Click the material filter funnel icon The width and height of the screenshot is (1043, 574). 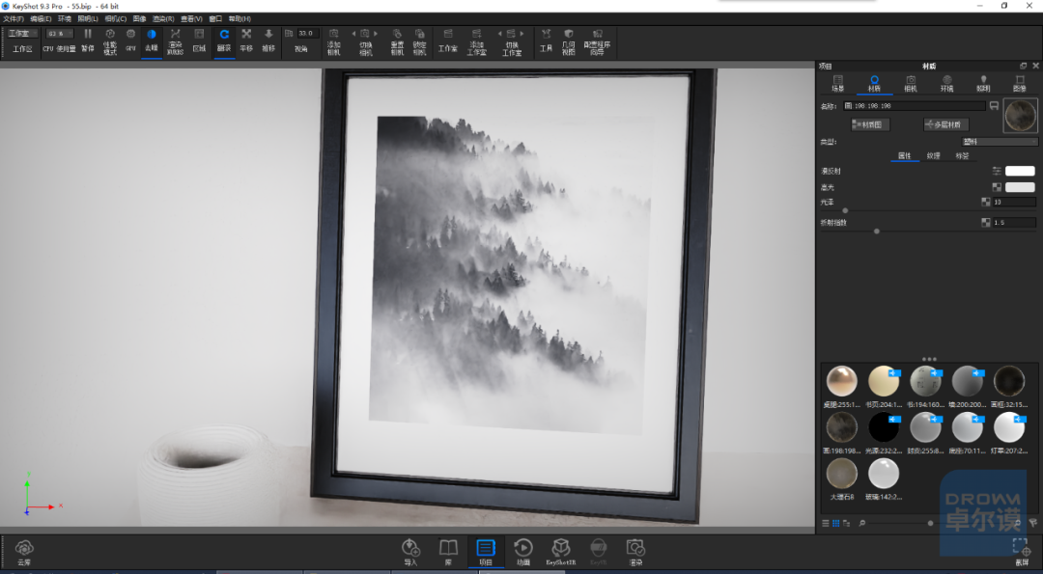point(1033,523)
